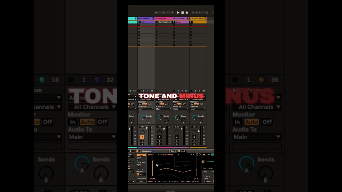Open the teal track header dropdown

pos(136,18)
